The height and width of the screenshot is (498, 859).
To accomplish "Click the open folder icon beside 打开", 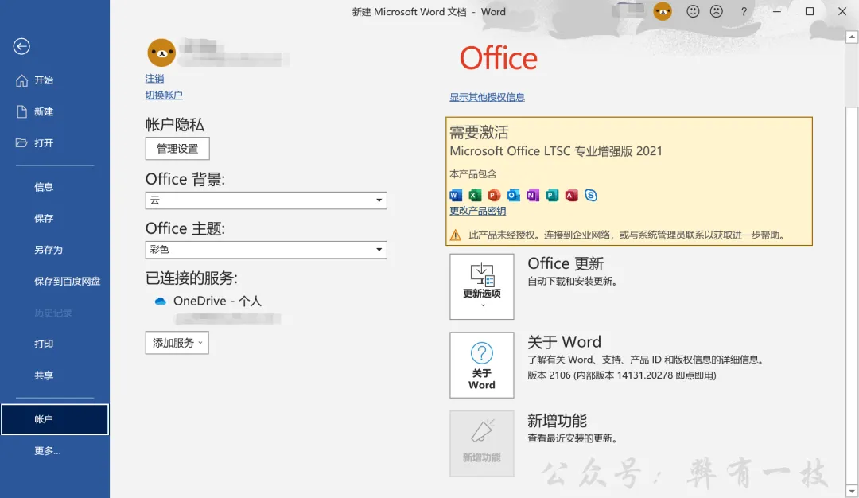I will (21, 143).
